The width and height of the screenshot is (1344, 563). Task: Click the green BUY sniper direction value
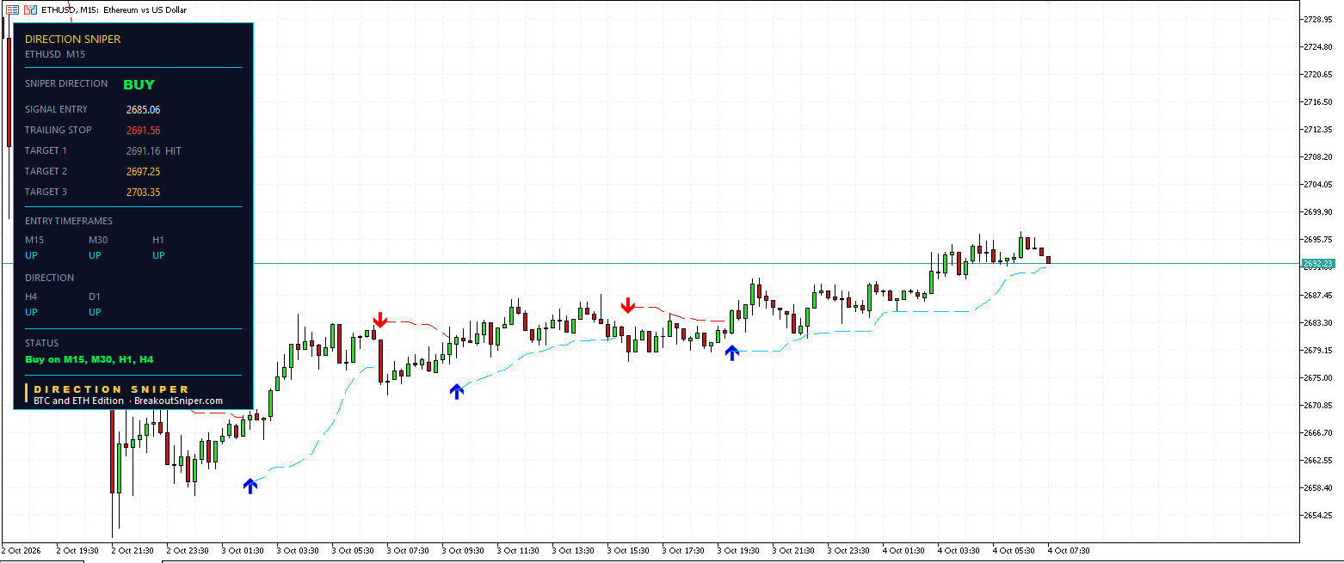(139, 84)
